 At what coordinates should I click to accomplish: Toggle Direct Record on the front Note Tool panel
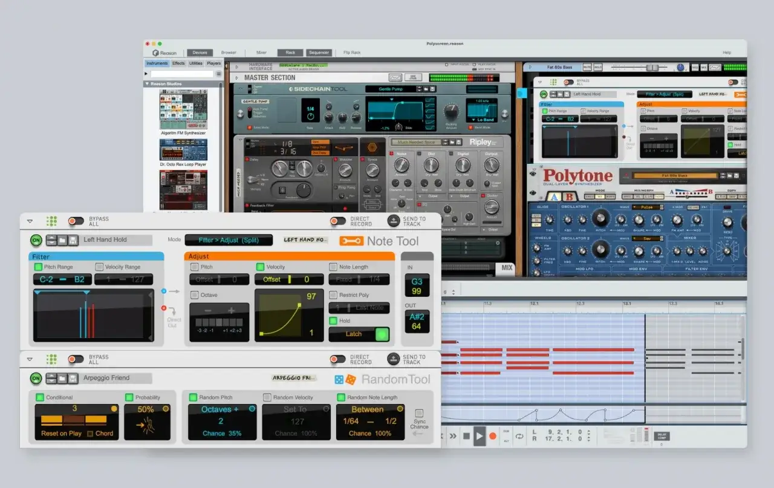(338, 221)
